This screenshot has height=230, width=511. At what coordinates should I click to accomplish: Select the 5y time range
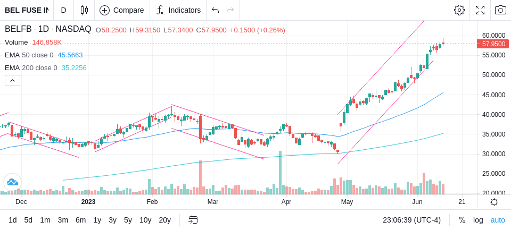(128, 220)
